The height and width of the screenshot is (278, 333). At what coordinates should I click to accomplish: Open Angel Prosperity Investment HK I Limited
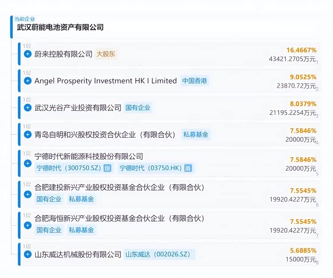pyautogui.click(x=106, y=81)
